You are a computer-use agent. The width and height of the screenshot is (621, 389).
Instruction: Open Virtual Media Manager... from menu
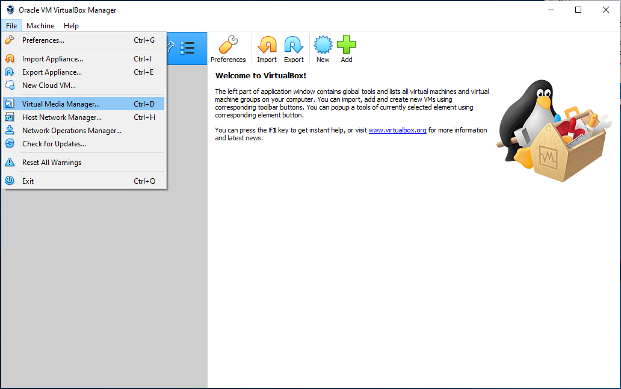coord(84,104)
